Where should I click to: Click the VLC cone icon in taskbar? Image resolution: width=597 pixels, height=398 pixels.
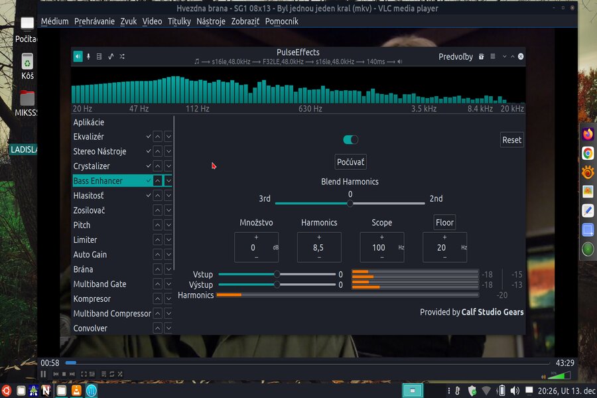(77, 390)
